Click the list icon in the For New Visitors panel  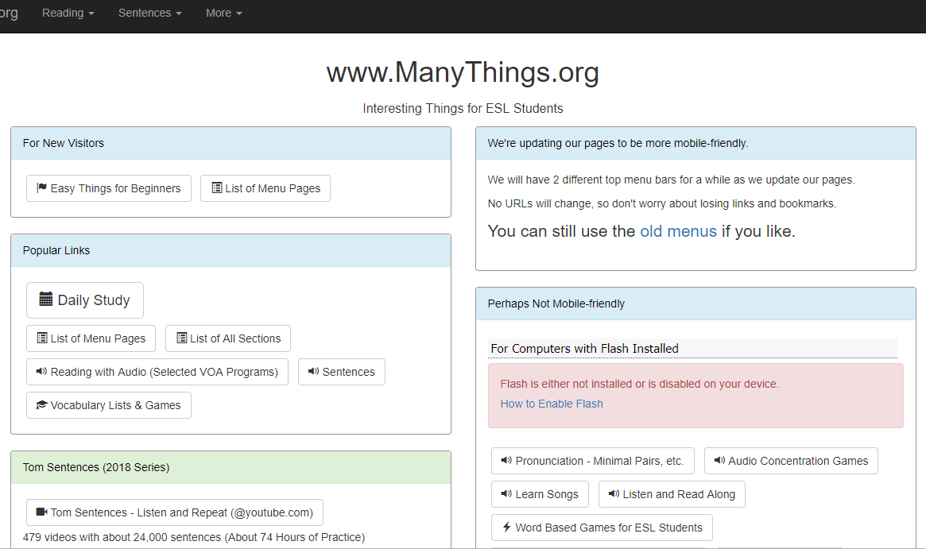(217, 188)
